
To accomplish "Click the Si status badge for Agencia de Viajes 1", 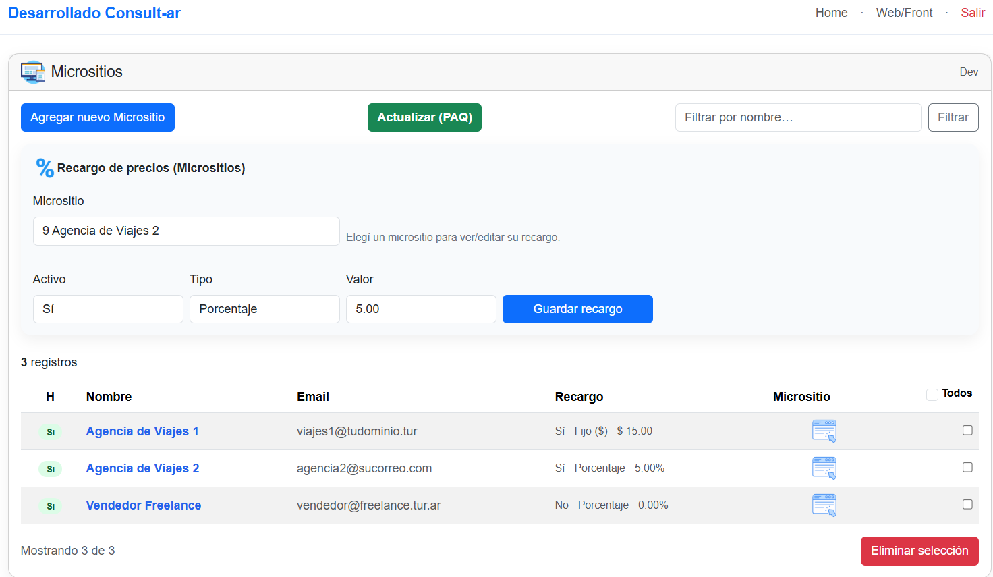I will tap(51, 432).
